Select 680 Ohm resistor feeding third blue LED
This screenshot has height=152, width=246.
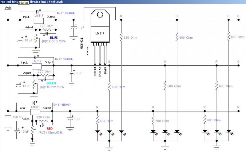[228, 37]
